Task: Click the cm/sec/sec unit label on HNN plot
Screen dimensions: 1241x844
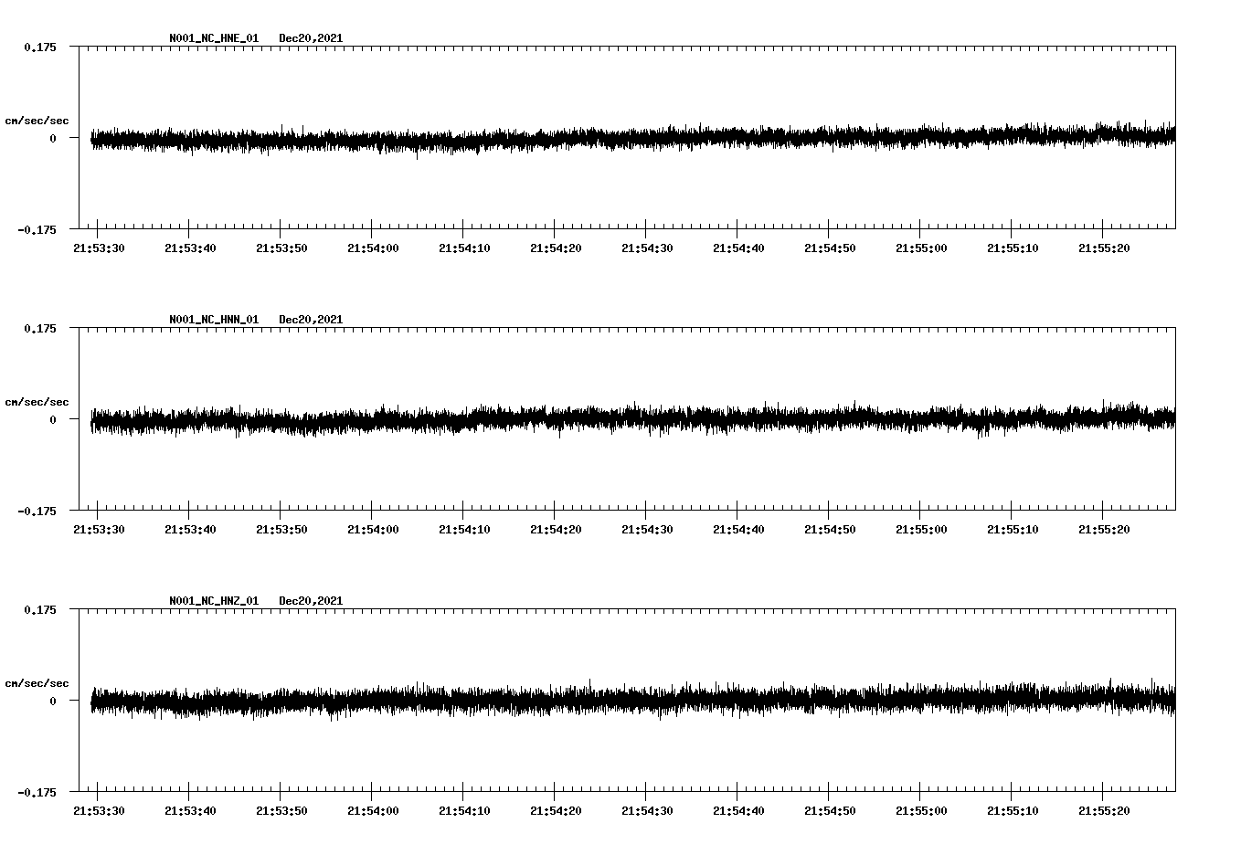Action: tap(37, 402)
